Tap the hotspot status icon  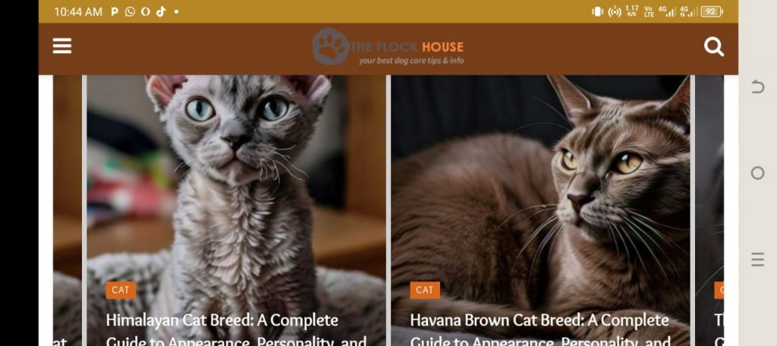click(615, 11)
